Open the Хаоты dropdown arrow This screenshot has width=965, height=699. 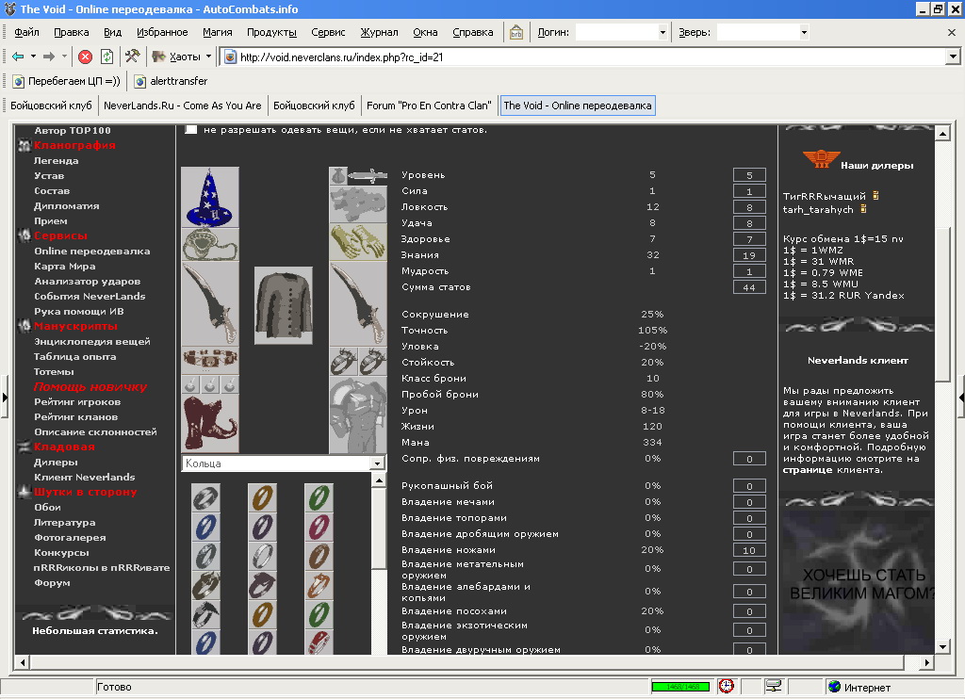pyautogui.click(x=208, y=57)
